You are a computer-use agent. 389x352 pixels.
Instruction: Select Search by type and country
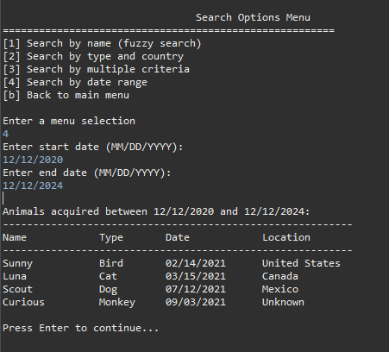93,56
